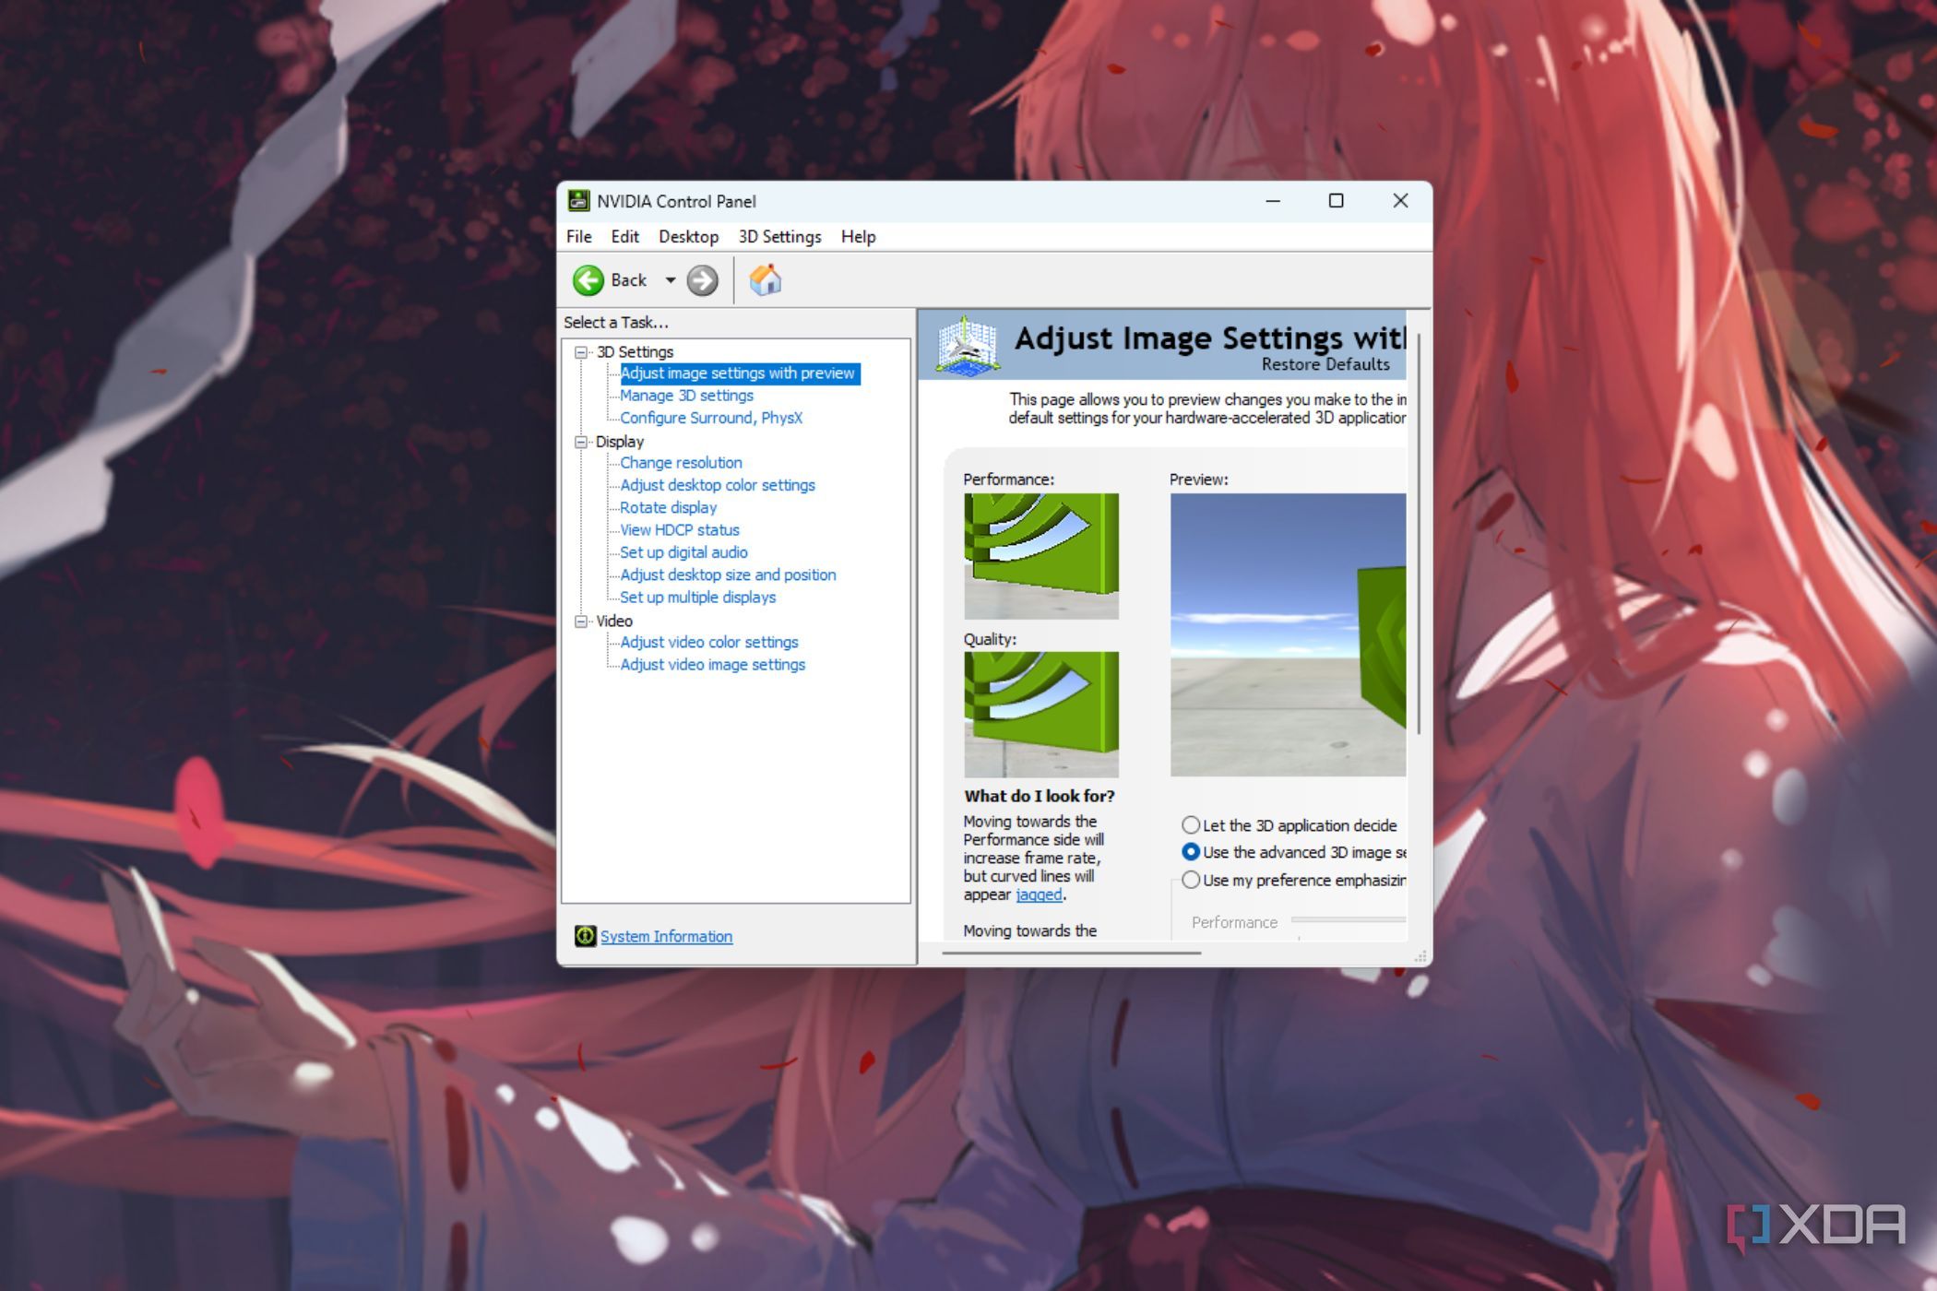Click the NVIDIA Control Panel title icon
The width and height of the screenshot is (1937, 1291).
tap(578, 201)
